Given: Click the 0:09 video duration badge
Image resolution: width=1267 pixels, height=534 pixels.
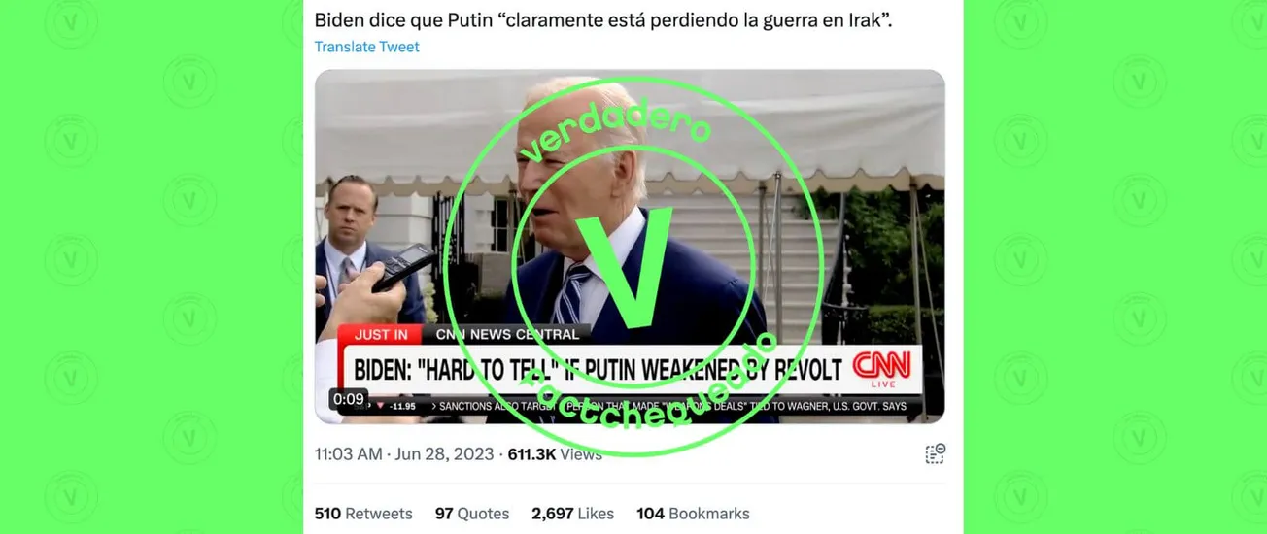Looking at the screenshot, I should coord(348,398).
